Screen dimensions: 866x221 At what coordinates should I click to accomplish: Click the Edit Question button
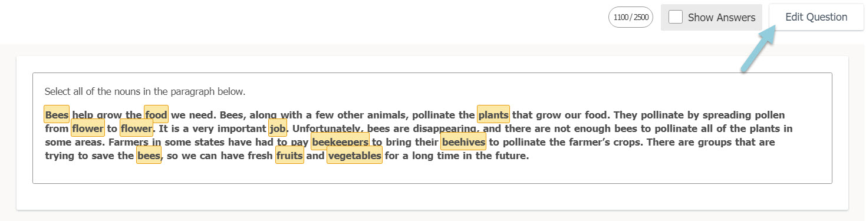[x=816, y=17]
